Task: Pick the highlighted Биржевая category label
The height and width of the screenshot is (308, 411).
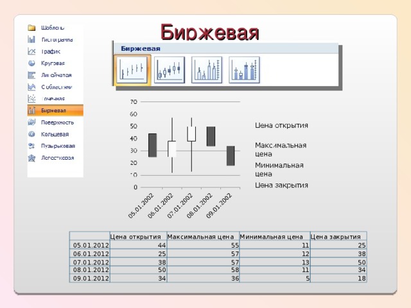Action: pyautogui.click(x=53, y=110)
